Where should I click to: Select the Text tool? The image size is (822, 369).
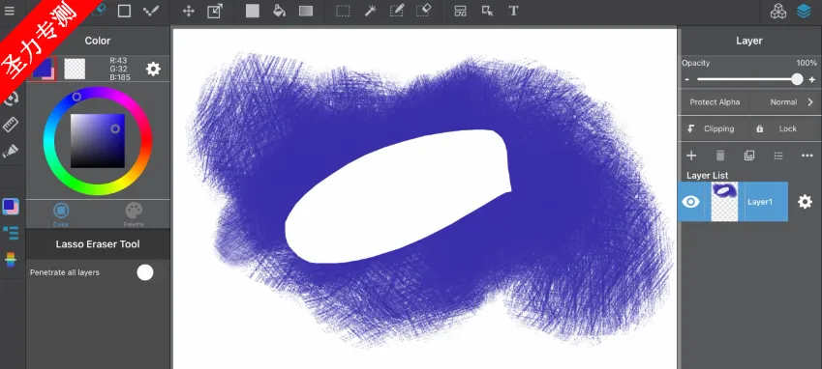click(x=514, y=11)
